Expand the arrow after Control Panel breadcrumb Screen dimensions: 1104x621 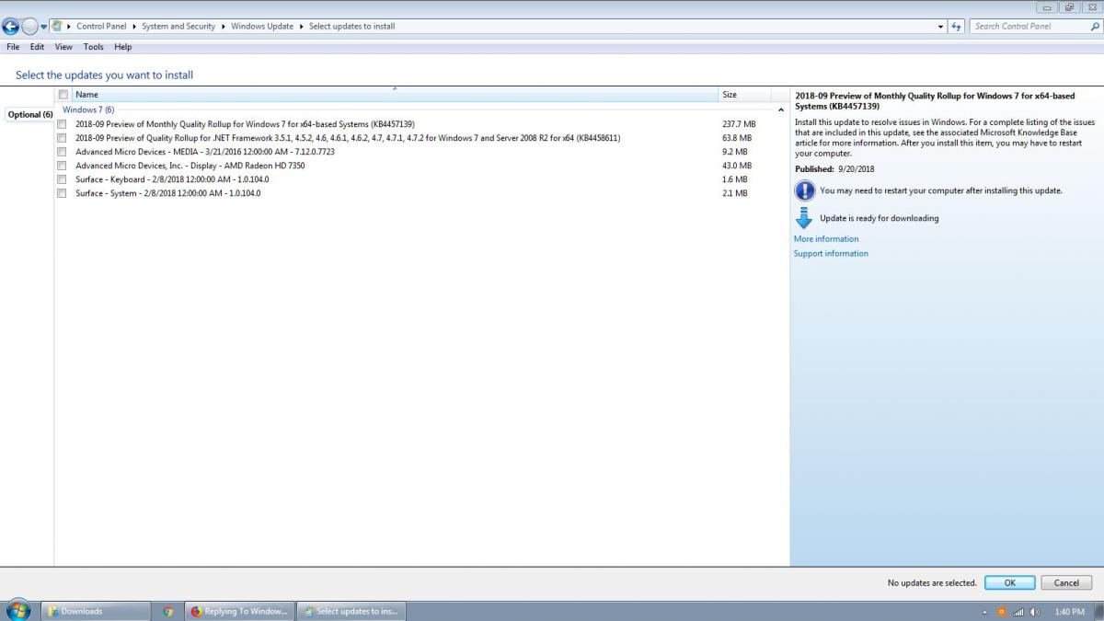point(134,27)
